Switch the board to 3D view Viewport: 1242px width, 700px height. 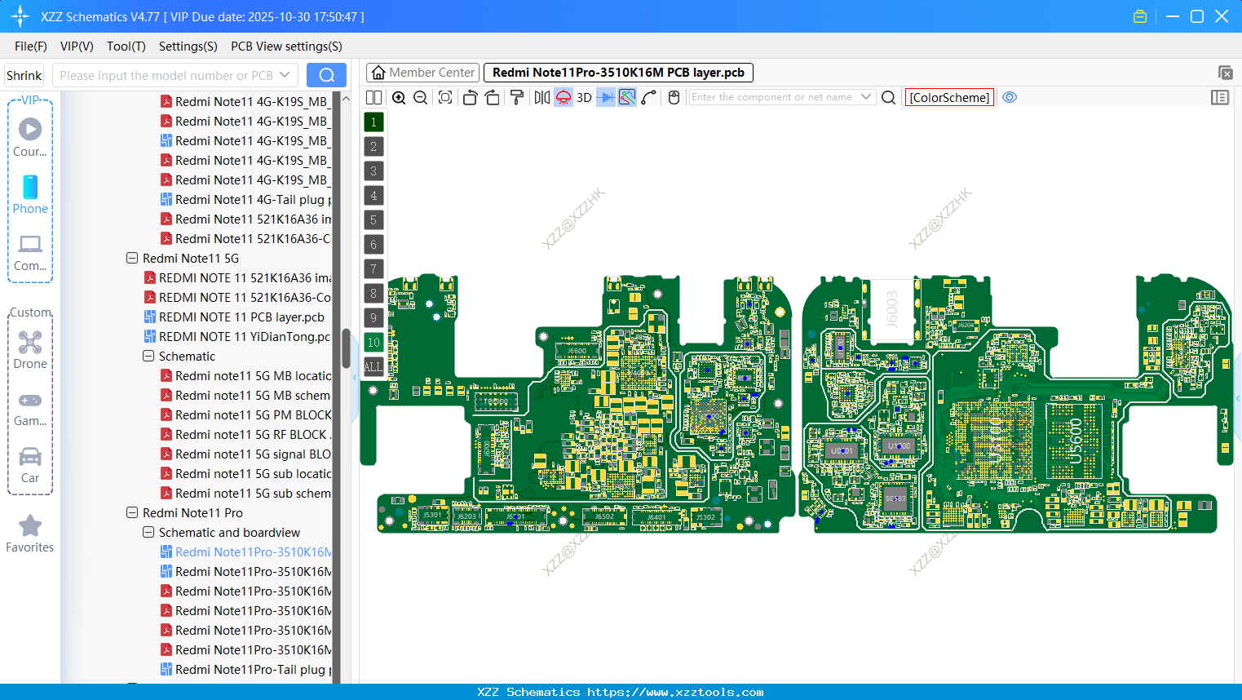(x=583, y=97)
